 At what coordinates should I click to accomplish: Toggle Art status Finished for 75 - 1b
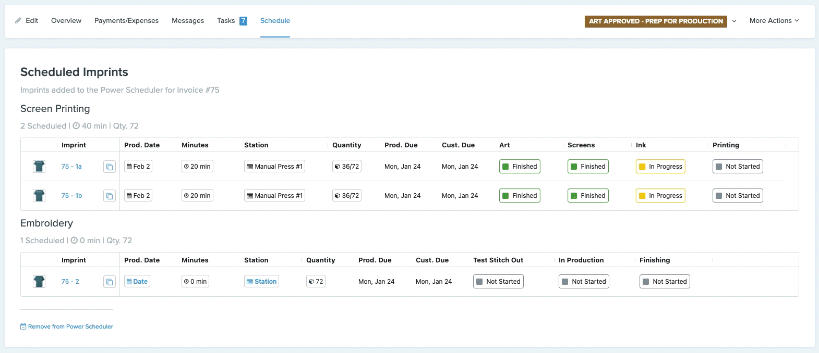point(520,196)
